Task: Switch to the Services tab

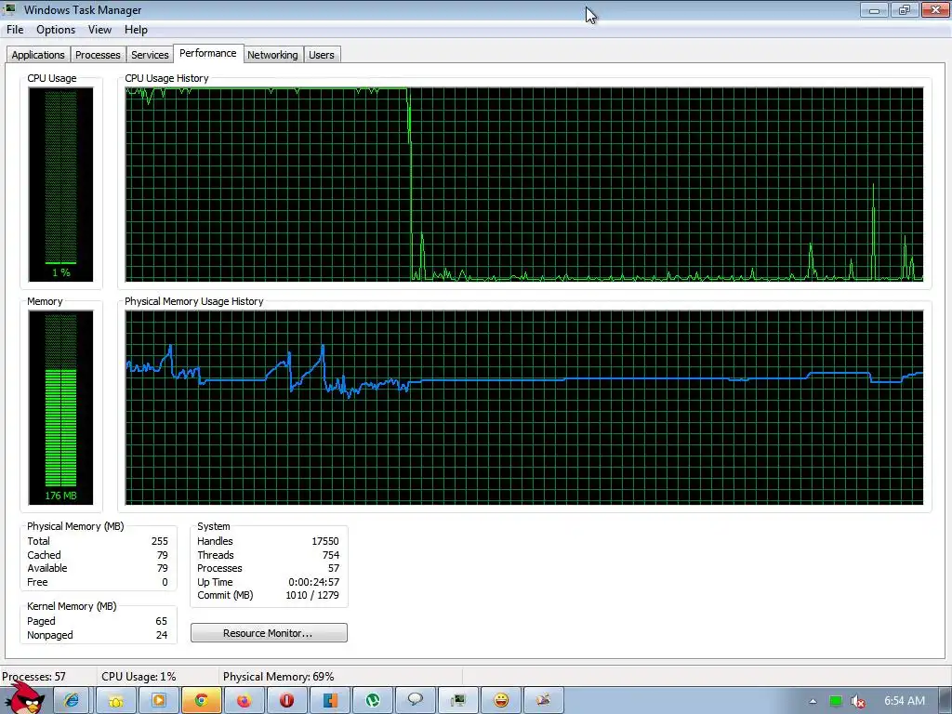Action: (150, 55)
